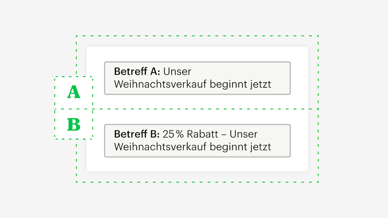Click white card area between both subject boxes
388x218 pixels.
pos(197,109)
